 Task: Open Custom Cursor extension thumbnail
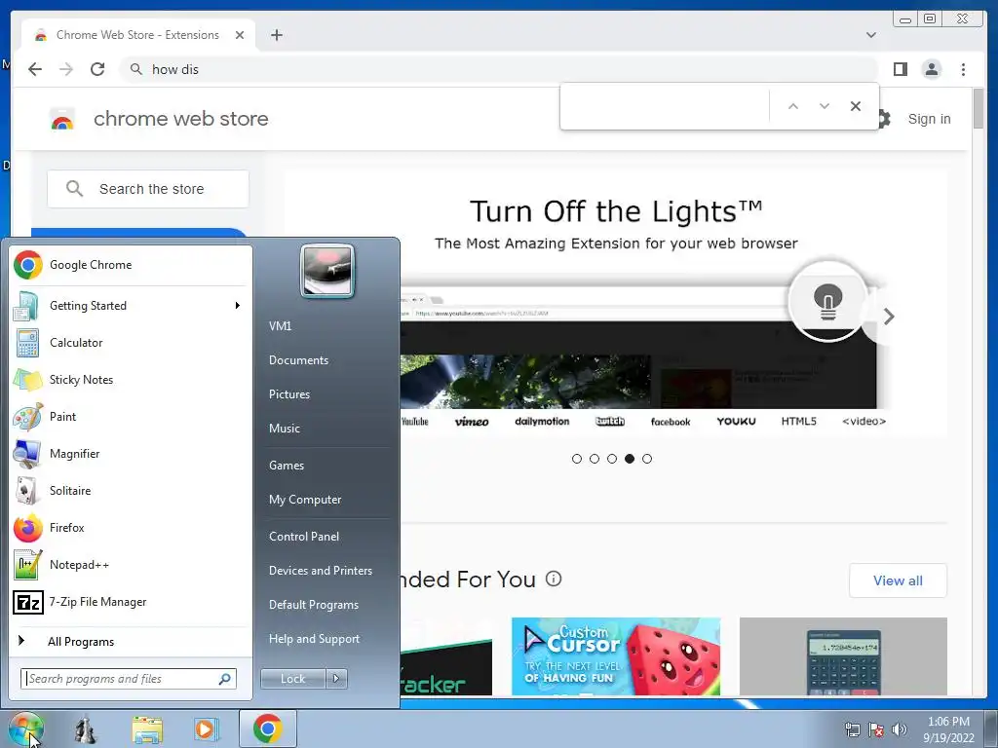point(616,656)
